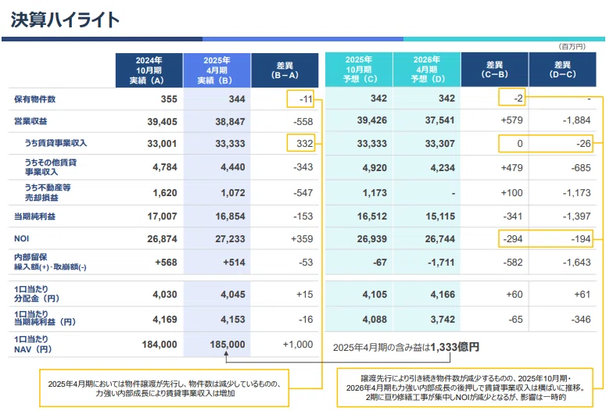Click the slide title 決算ハイライト
Image resolution: width=606 pixels, height=411 pixels.
(65, 20)
